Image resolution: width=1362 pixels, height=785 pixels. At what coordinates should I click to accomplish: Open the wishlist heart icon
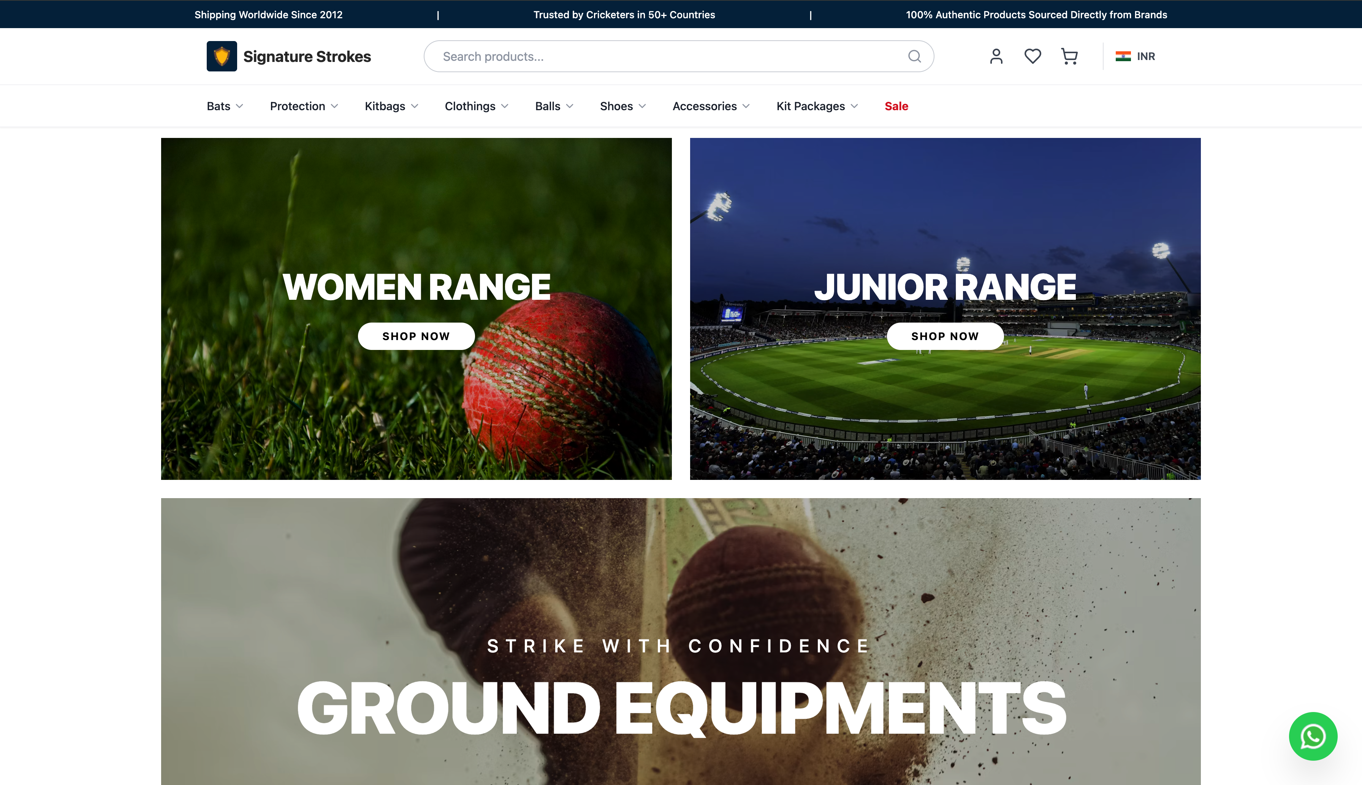tap(1033, 56)
